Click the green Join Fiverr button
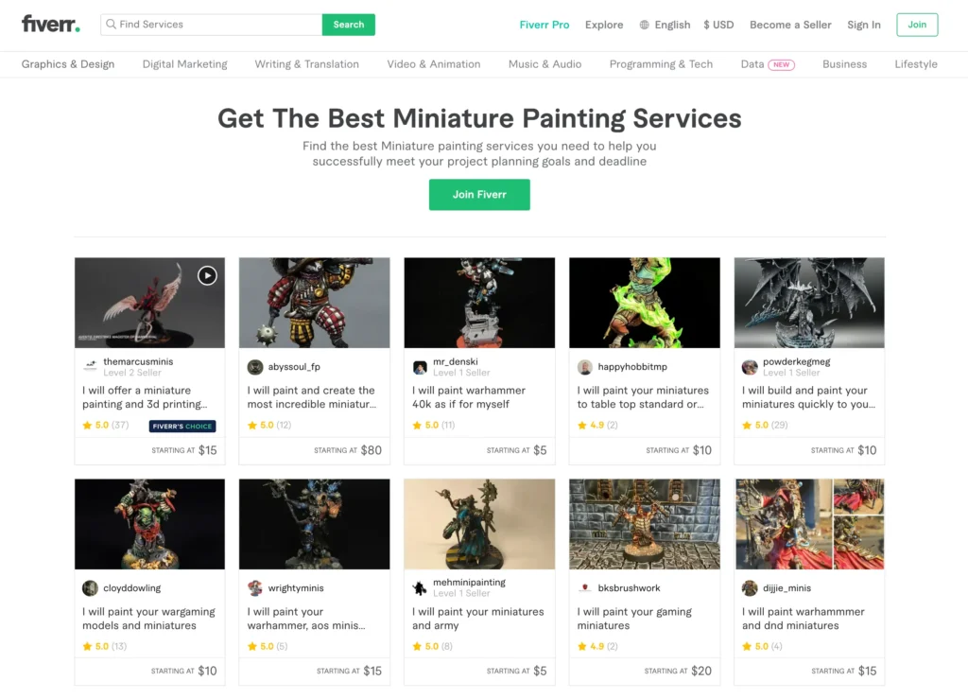The image size is (968, 699). tap(479, 195)
